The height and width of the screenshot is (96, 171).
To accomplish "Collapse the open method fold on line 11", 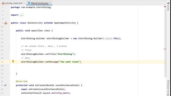I will point(10,31).
